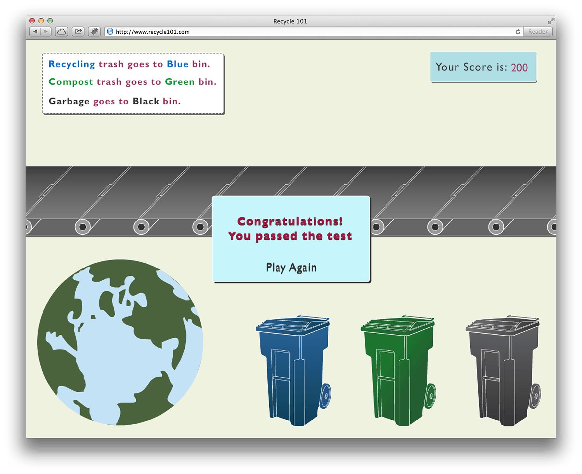Click the browser Back arrow button

[35, 32]
